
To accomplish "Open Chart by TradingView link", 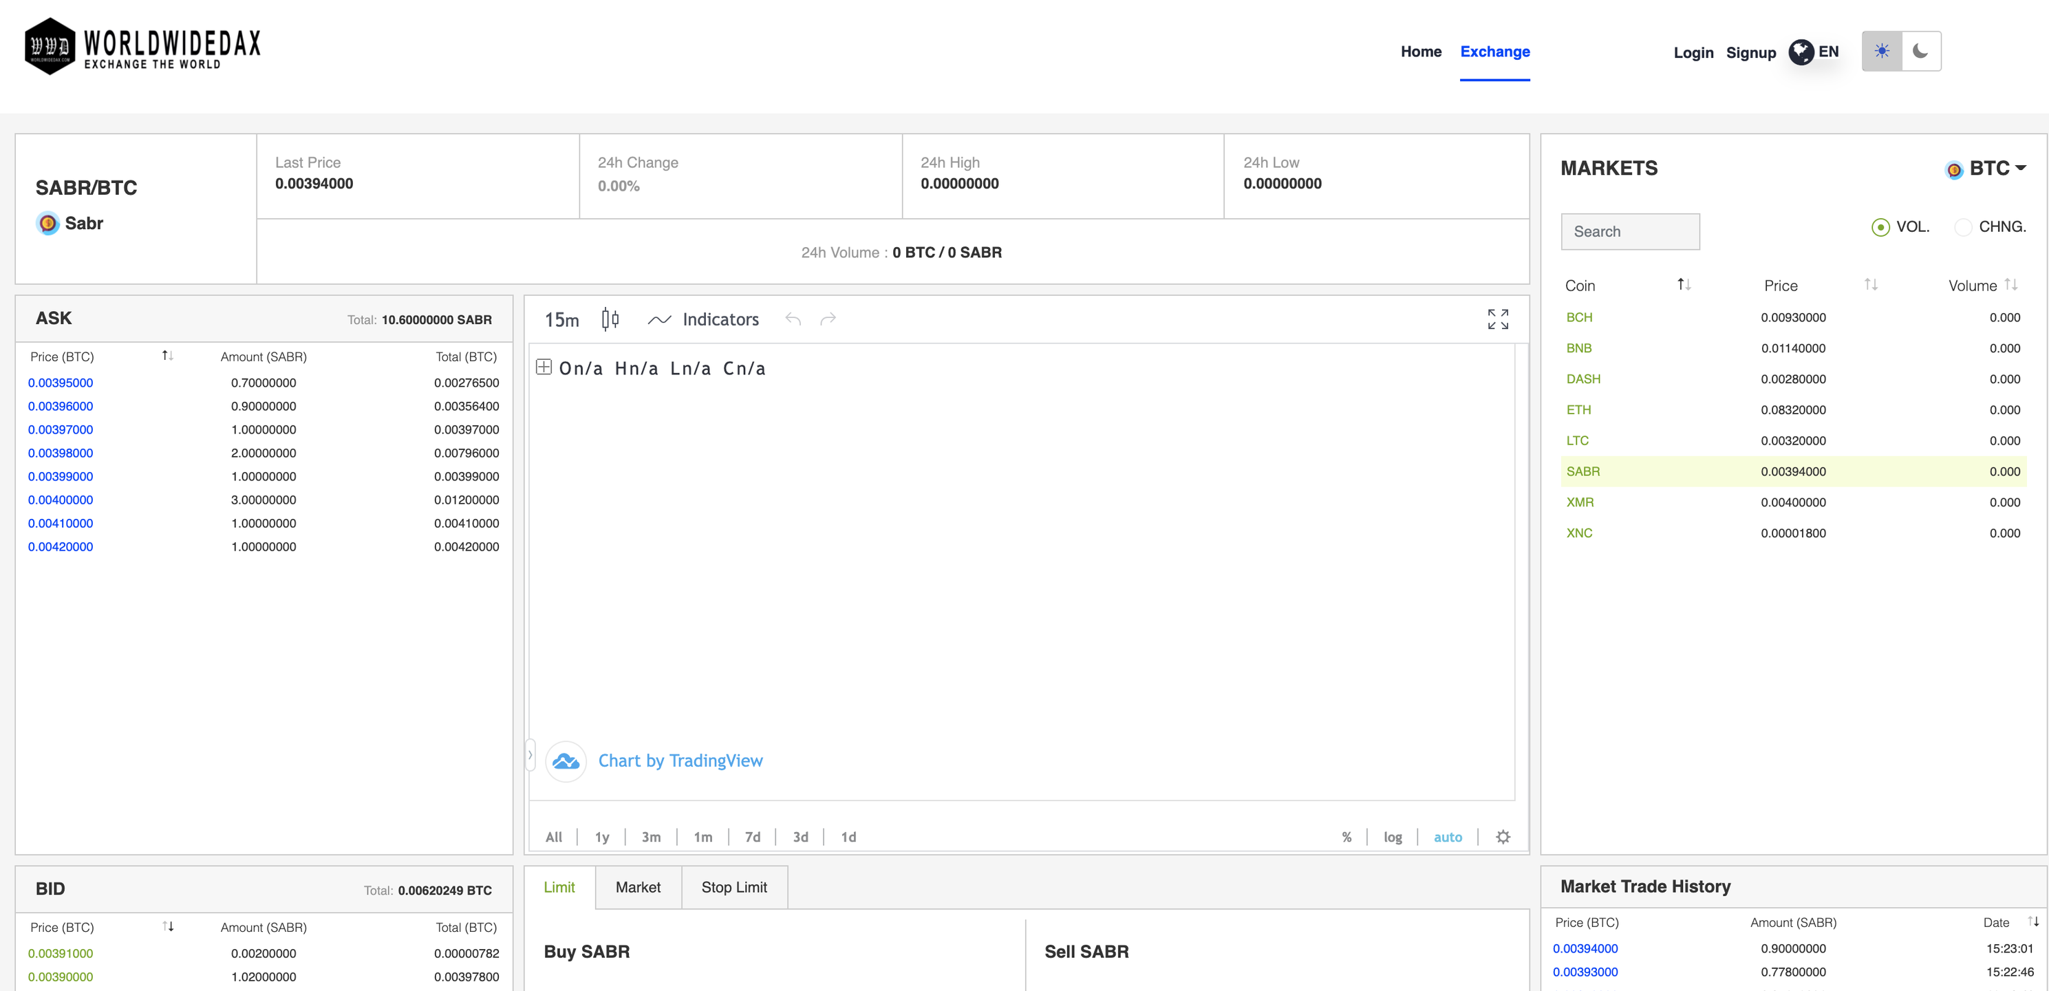I will [x=680, y=760].
